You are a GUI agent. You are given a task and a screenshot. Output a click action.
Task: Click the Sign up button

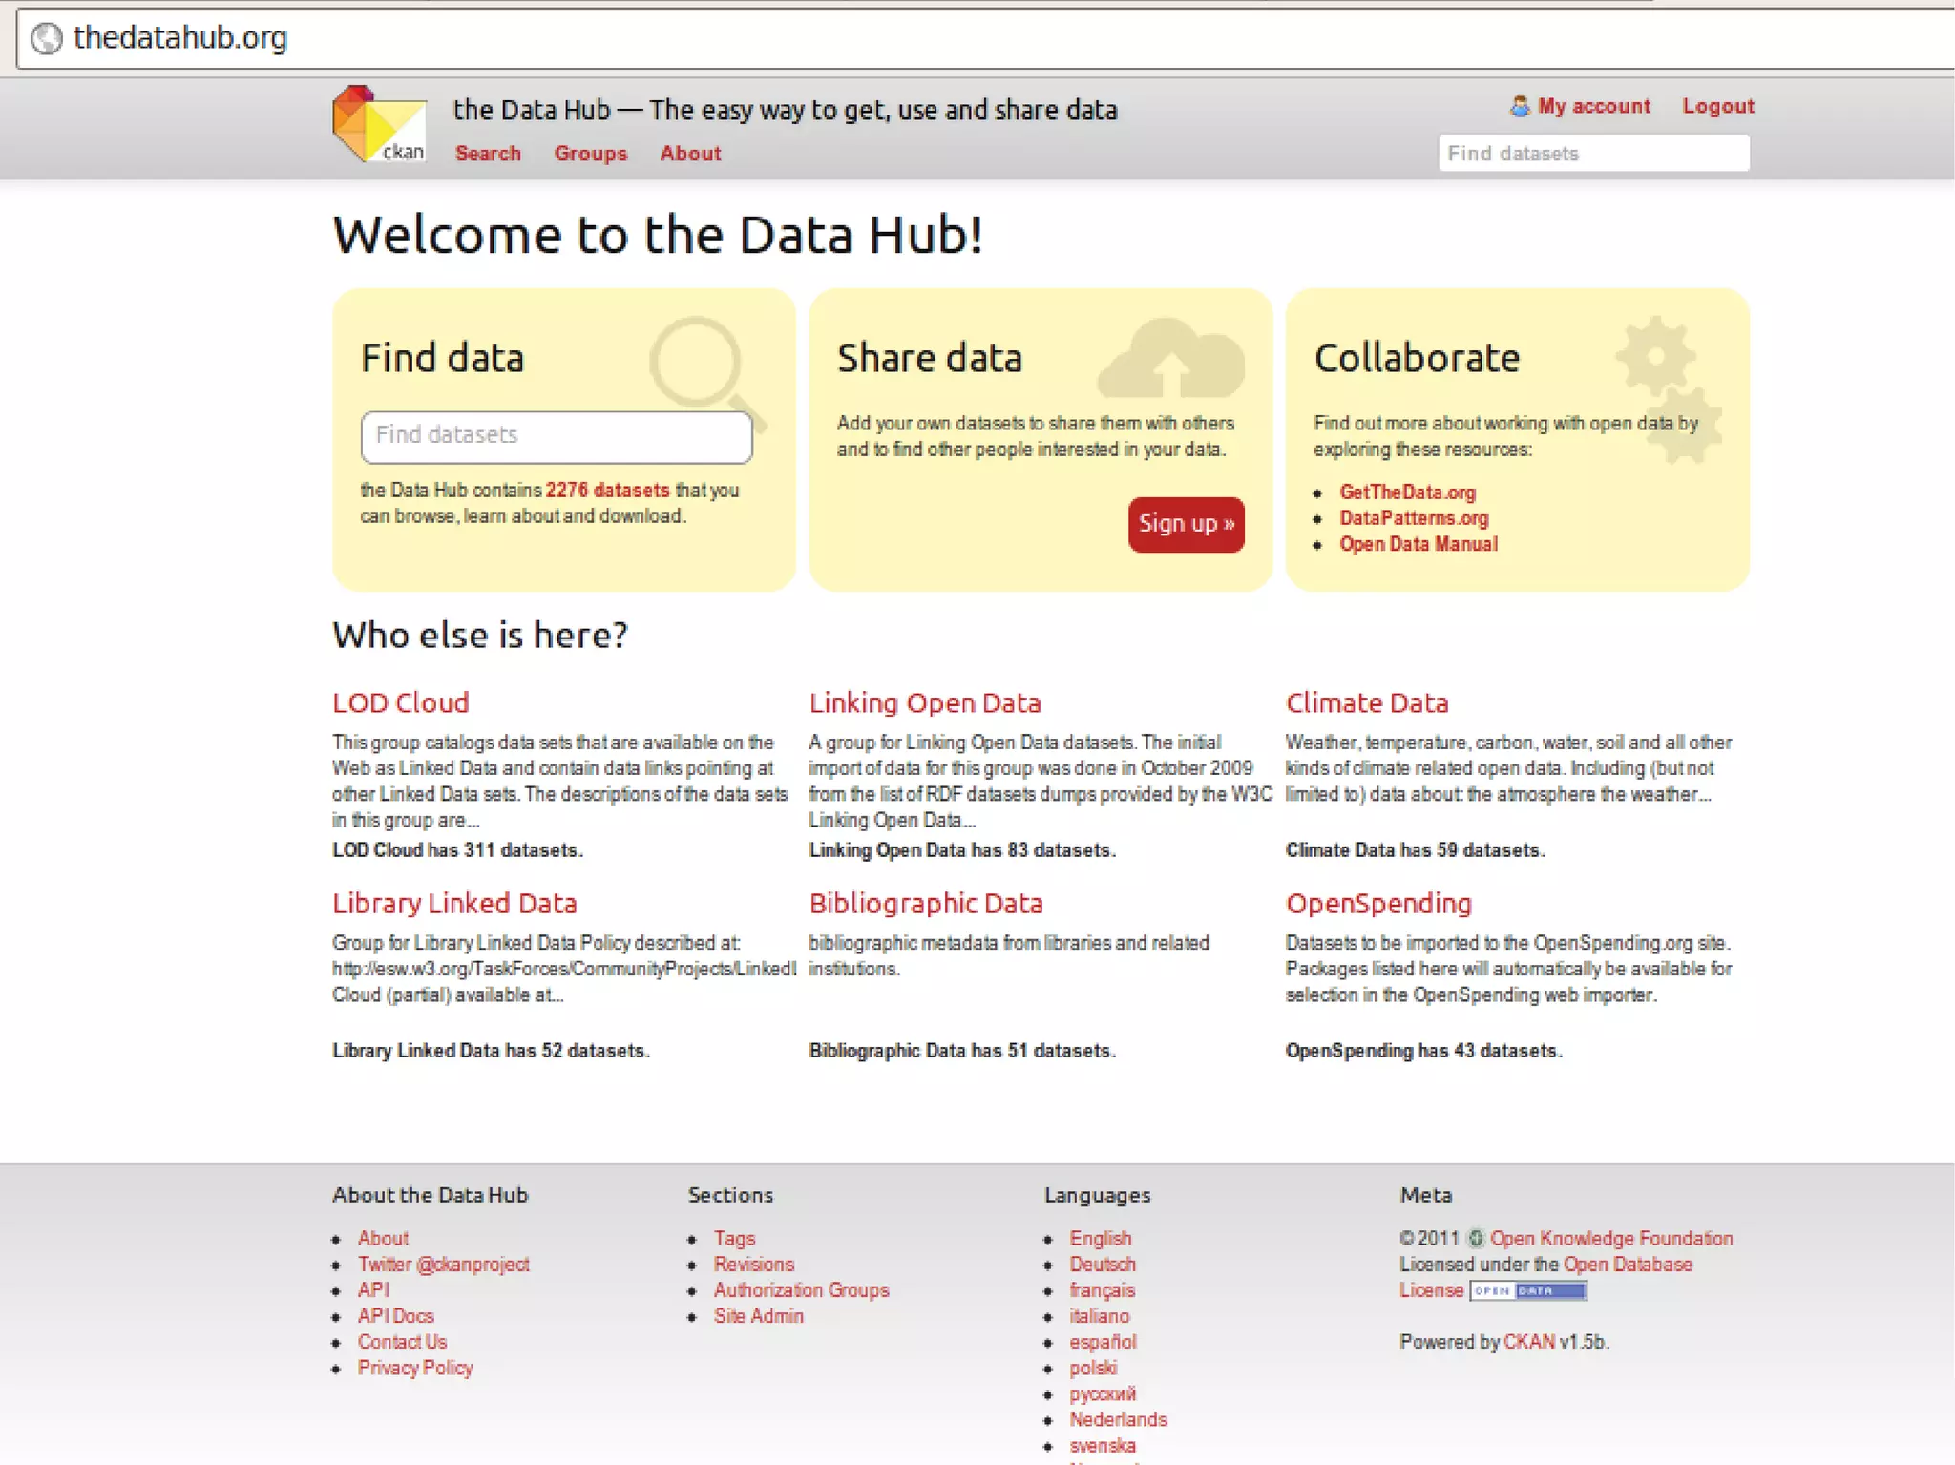[1187, 524]
